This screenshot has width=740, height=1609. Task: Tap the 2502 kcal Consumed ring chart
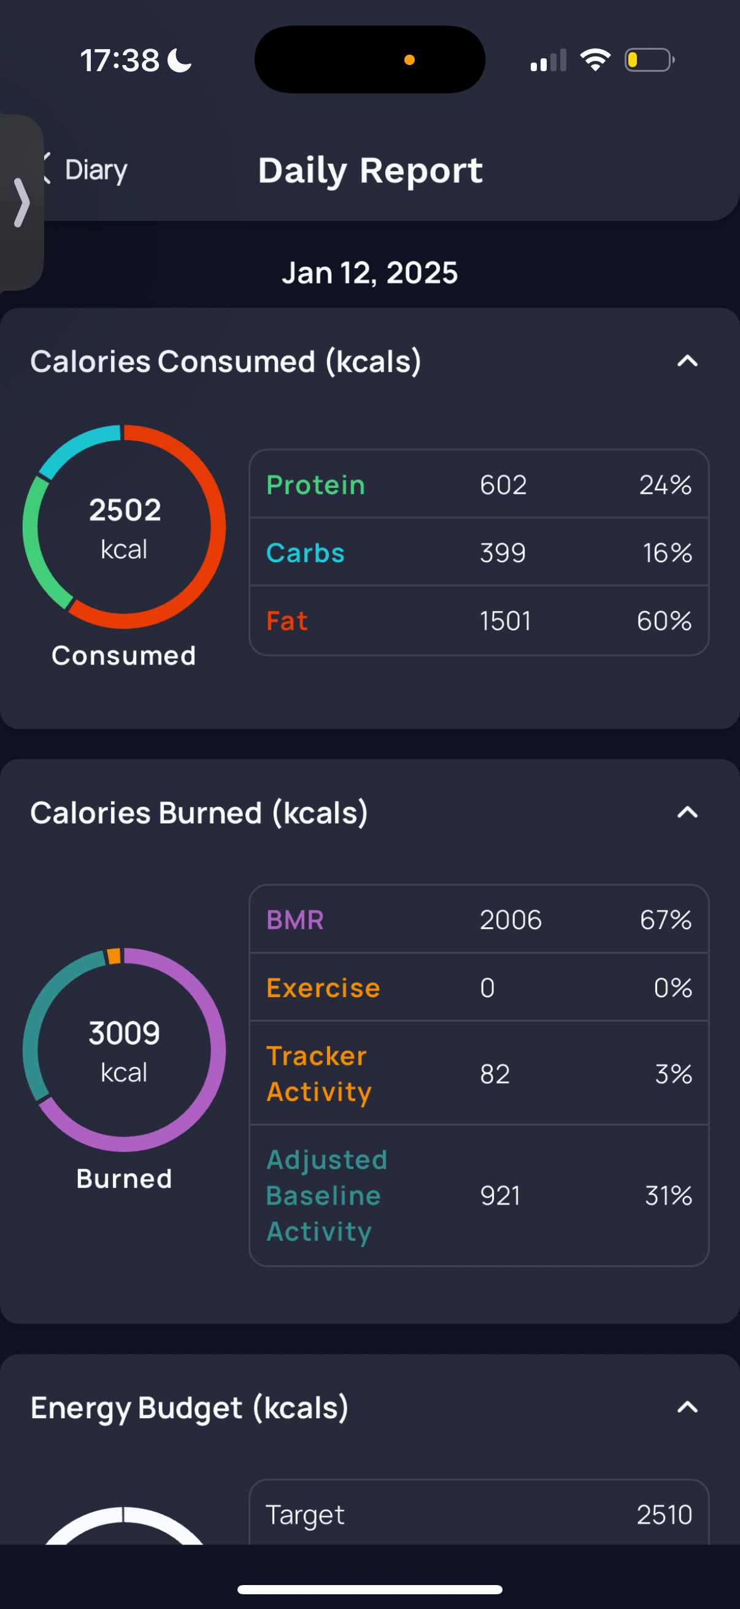tap(125, 527)
